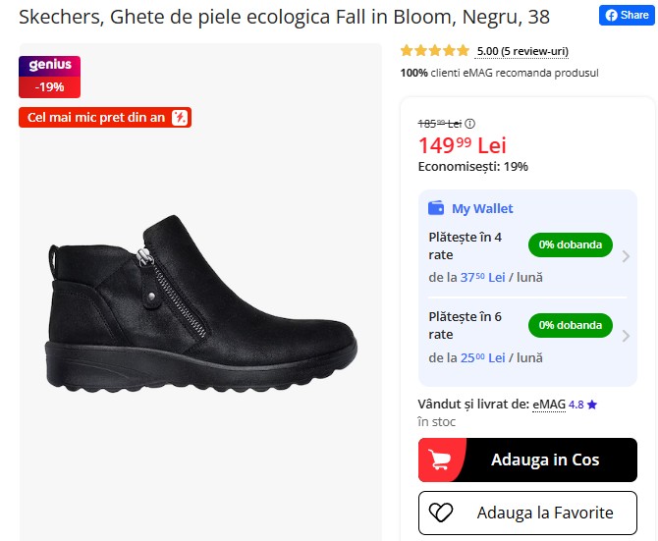Click the red shopping cart icon
The height and width of the screenshot is (541, 658).
pos(439,460)
